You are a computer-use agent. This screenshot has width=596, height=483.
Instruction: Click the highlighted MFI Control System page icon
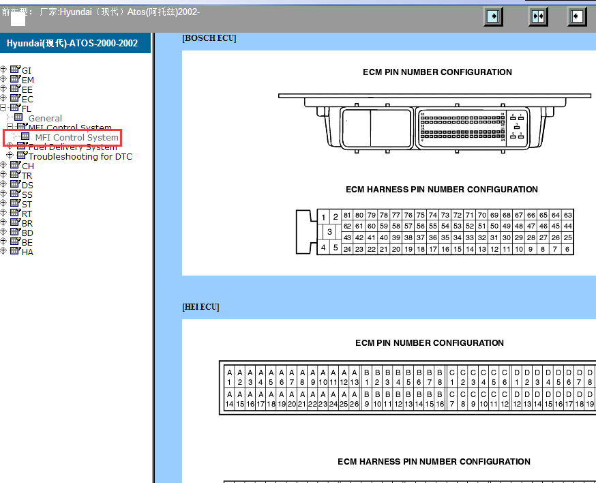tap(25, 136)
